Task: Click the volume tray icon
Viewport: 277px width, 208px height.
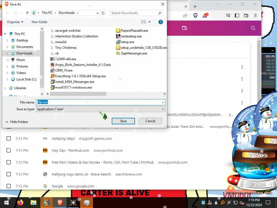Action: (242, 203)
